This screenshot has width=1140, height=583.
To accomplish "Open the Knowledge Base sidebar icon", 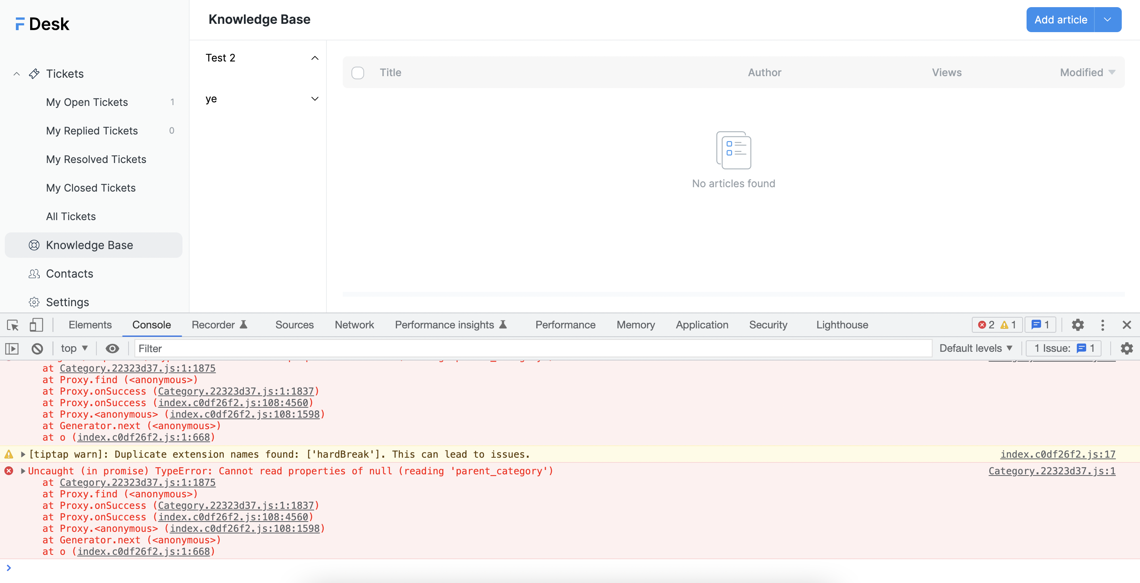I will tap(34, 245).
